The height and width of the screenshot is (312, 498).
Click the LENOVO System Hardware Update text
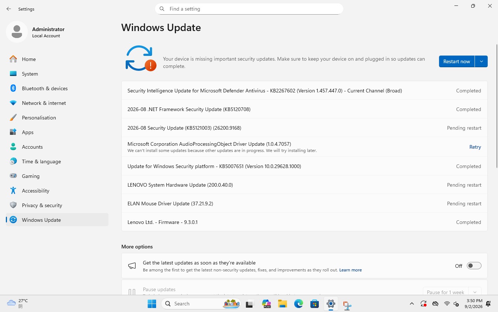(180, 185)
